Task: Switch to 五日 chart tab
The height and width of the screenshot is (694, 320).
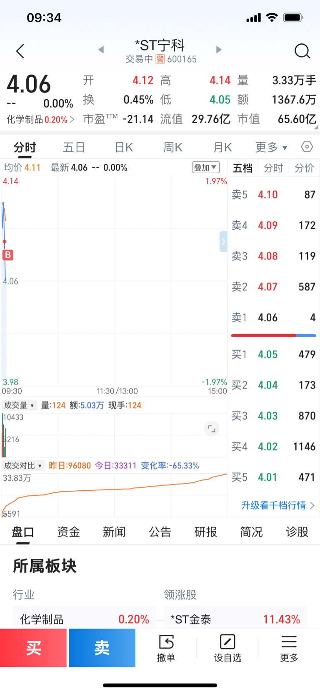Action: point(74,147)
